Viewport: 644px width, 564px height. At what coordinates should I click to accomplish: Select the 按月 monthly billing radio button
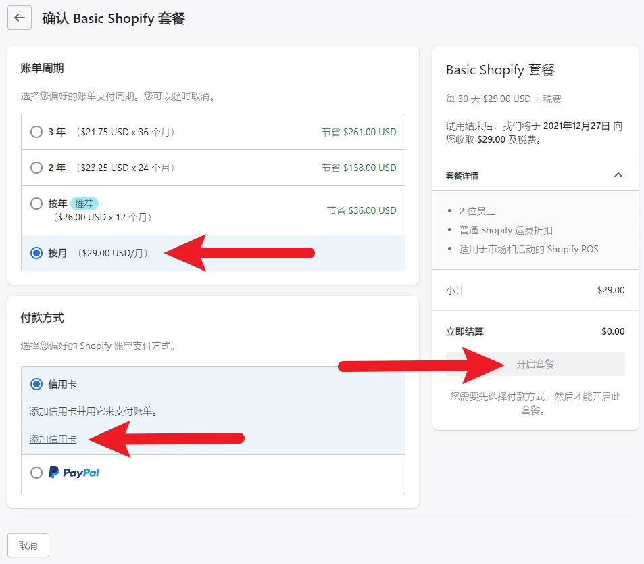pos(36,253)
